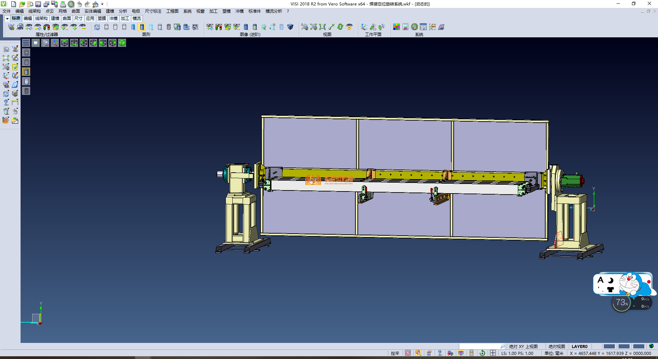Click the yellow dimension measurement icon in left panel

(x=15, y=102)
